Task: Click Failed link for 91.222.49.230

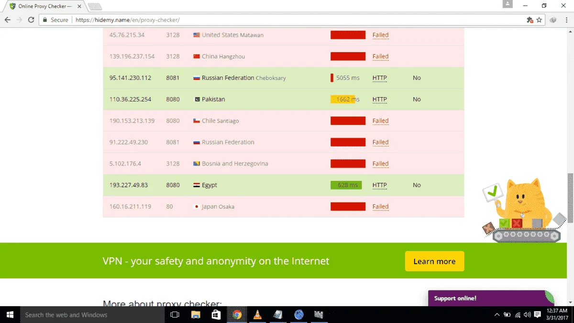Action: tap(380, 142)
